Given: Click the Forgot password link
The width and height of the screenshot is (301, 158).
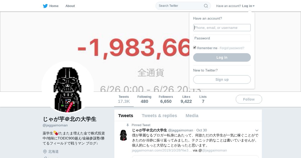Looking at the screenshot, I should coord(232,48).
